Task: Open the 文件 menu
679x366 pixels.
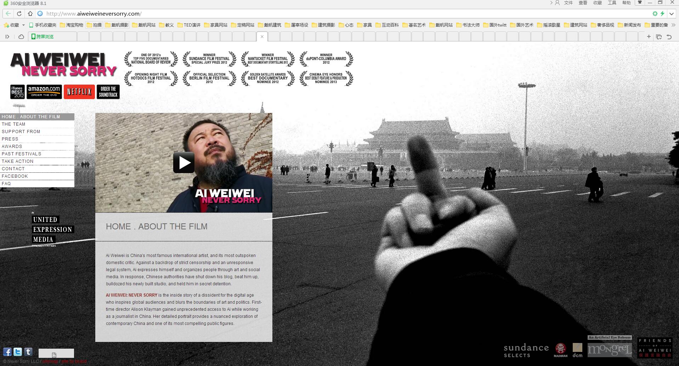Action: (568, 3)
